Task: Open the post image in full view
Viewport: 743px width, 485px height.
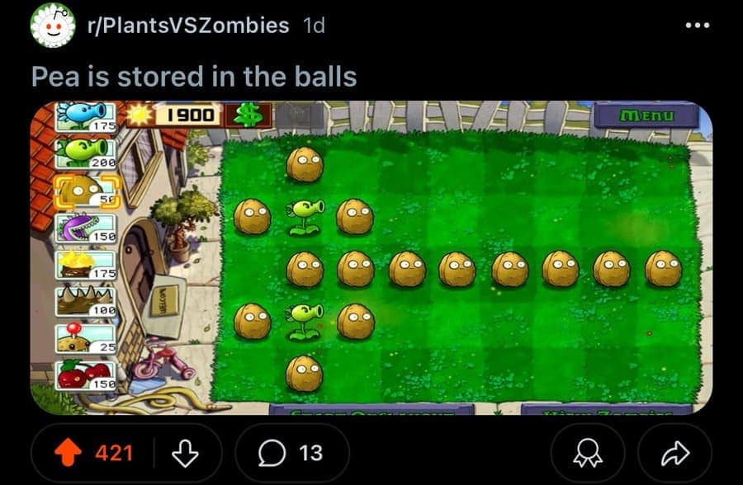Action: click(x=371, y=257)
